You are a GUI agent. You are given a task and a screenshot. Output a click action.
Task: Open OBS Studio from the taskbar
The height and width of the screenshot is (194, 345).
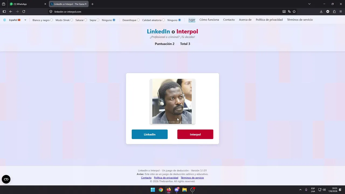pos(192,190)
